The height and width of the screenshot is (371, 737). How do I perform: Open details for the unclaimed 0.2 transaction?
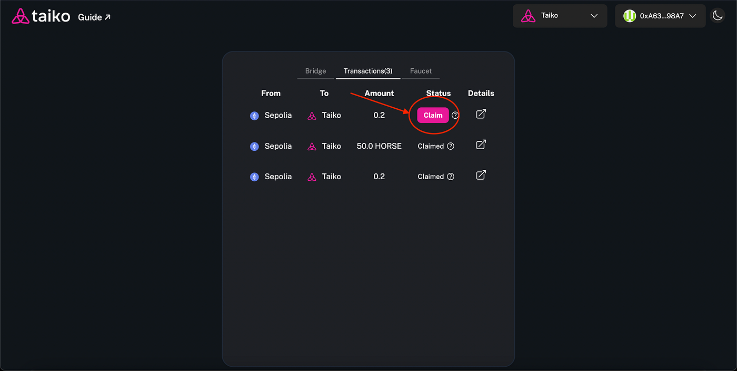tap(481, 114)
